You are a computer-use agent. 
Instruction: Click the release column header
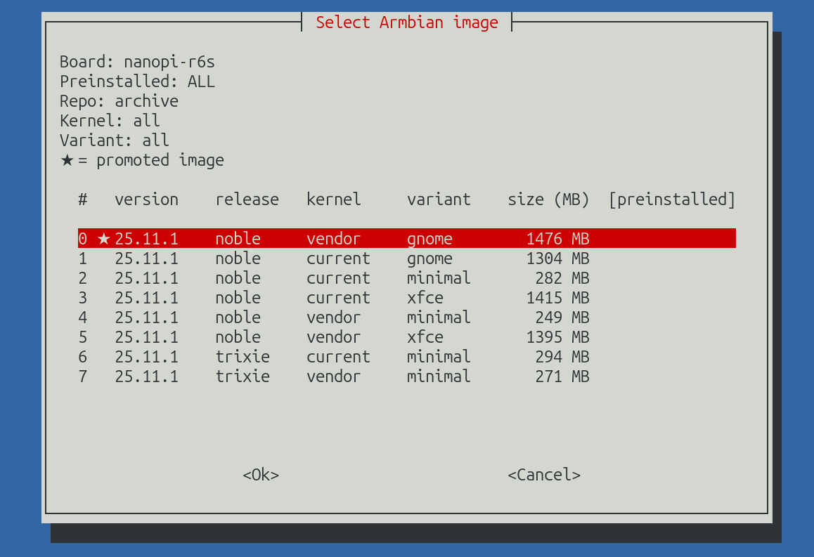pyautogui.click(x=247, y=199)
